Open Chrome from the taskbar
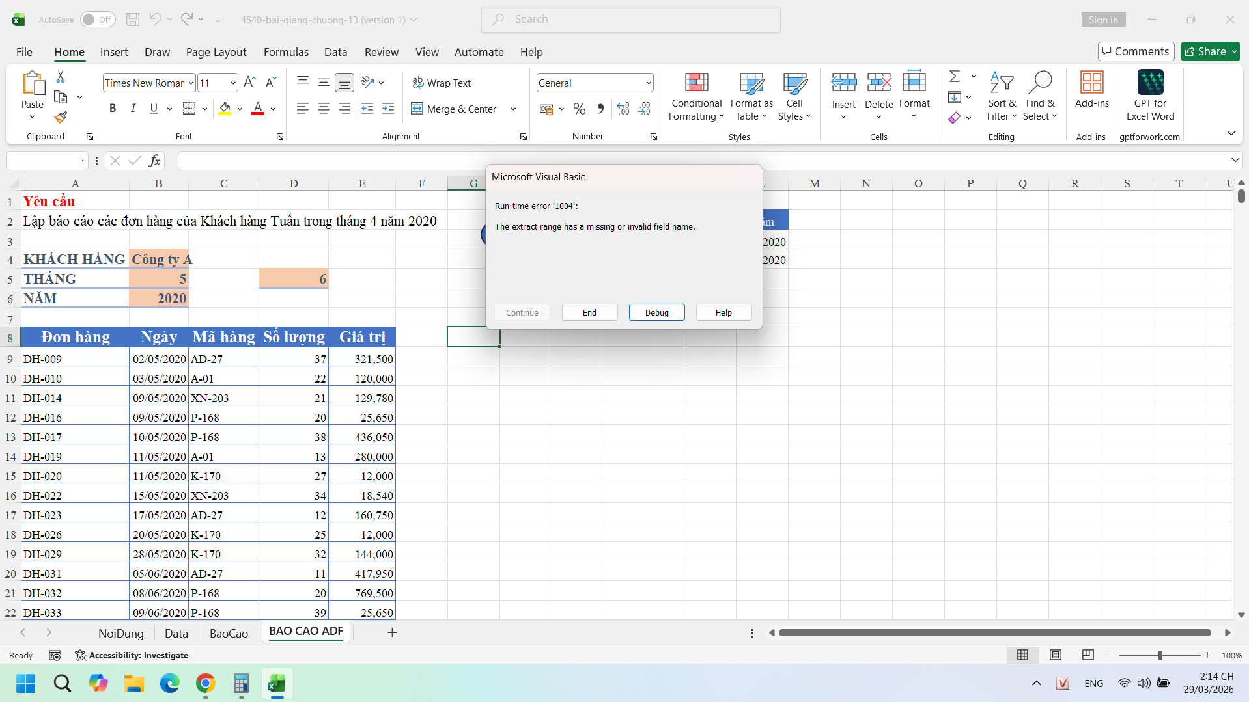Screen dimensions: 1249x702 click(x=205, y=683)
